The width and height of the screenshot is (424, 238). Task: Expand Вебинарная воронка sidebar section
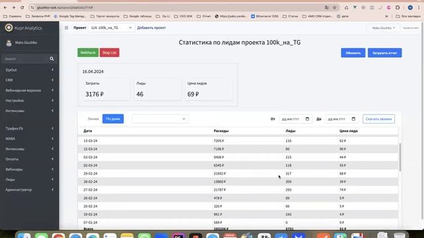click(29, 90)
